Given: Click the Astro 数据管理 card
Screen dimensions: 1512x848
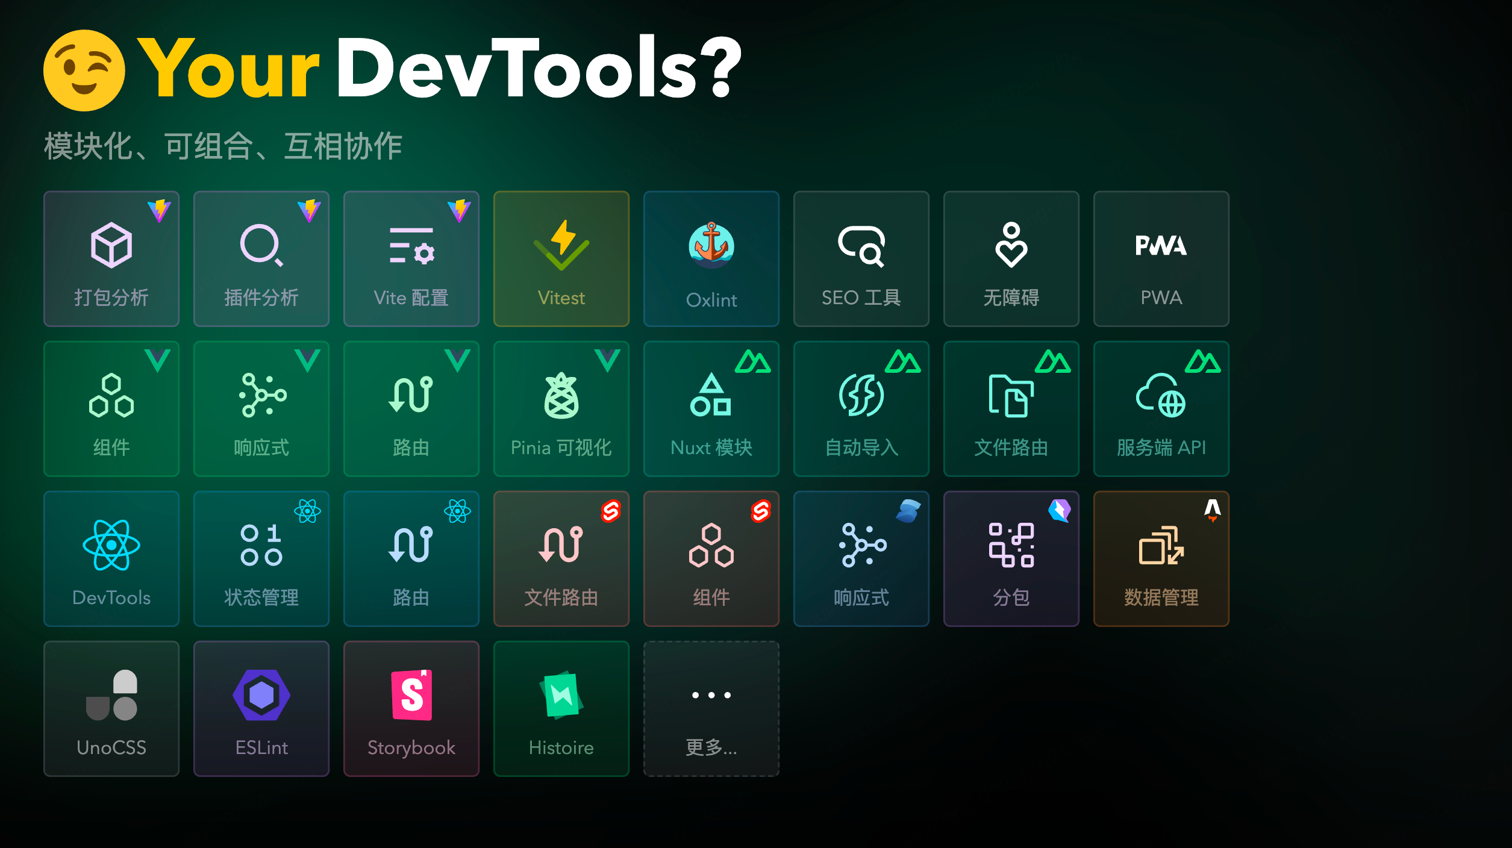Looking at the screenshot, I should coord(1161,559).
